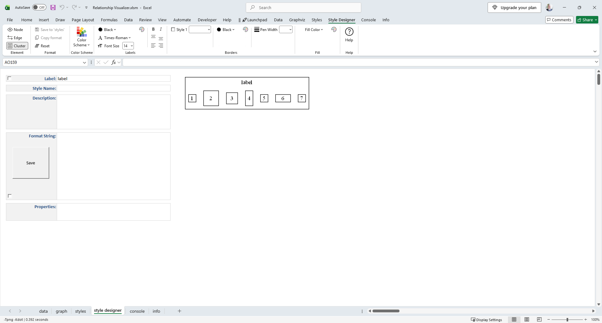Open the user account picture
The height and width of the screenshot is (323, 602).
(549, 8)
